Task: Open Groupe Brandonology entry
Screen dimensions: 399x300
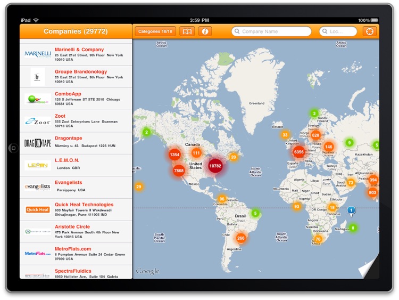Action: point(76,77)
